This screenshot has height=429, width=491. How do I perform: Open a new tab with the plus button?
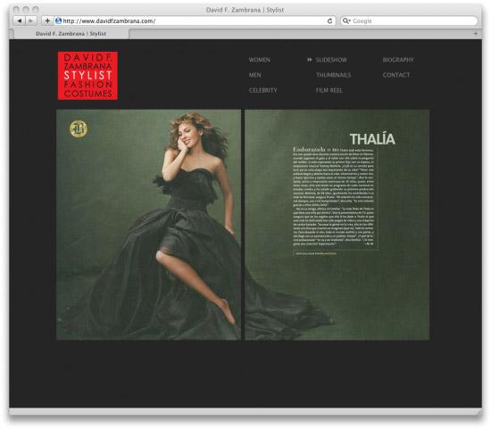tap(476, 34)
